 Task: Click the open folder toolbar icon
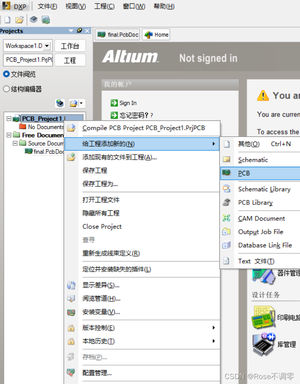coord(19,20)
